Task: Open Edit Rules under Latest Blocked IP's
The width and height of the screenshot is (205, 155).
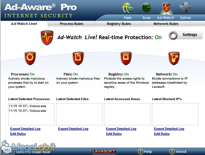Action: tap(161, 134)
